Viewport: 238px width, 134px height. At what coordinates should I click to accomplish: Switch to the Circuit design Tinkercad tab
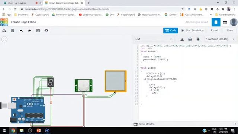64,3
